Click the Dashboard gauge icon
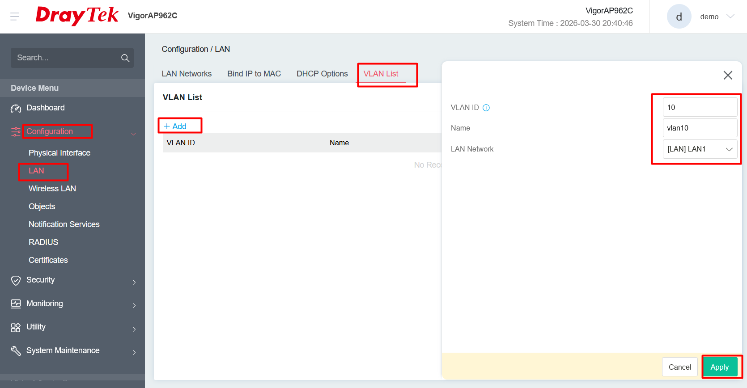The width and height of the screenshot is (747, 388). 16,108
